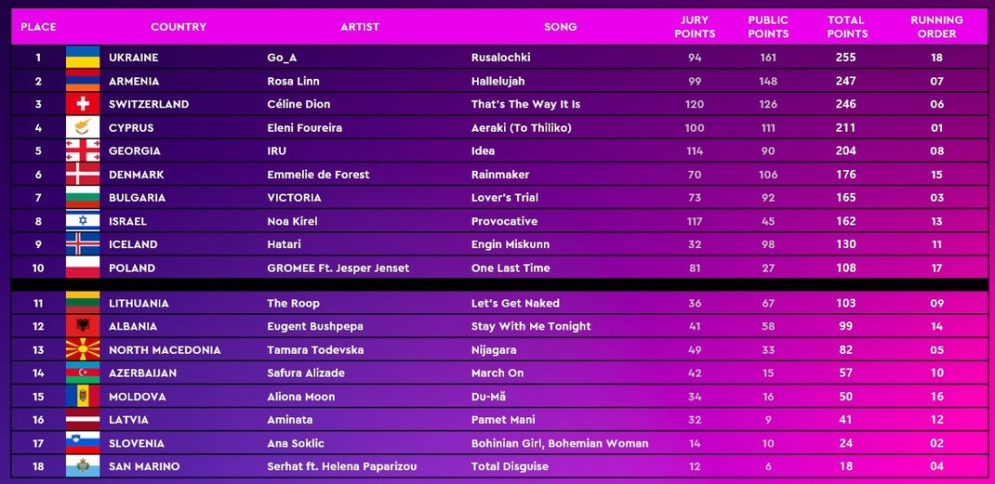The height and width of the screenshot is (484, 995).
Task: Click Armenia's total points value 247
Action: pos(846,81)
